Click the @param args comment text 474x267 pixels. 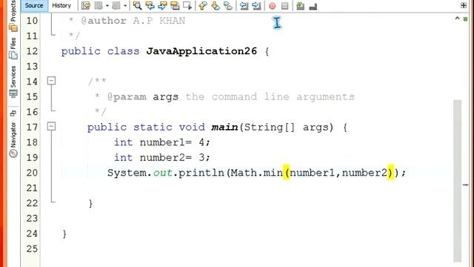coord(231,97)
